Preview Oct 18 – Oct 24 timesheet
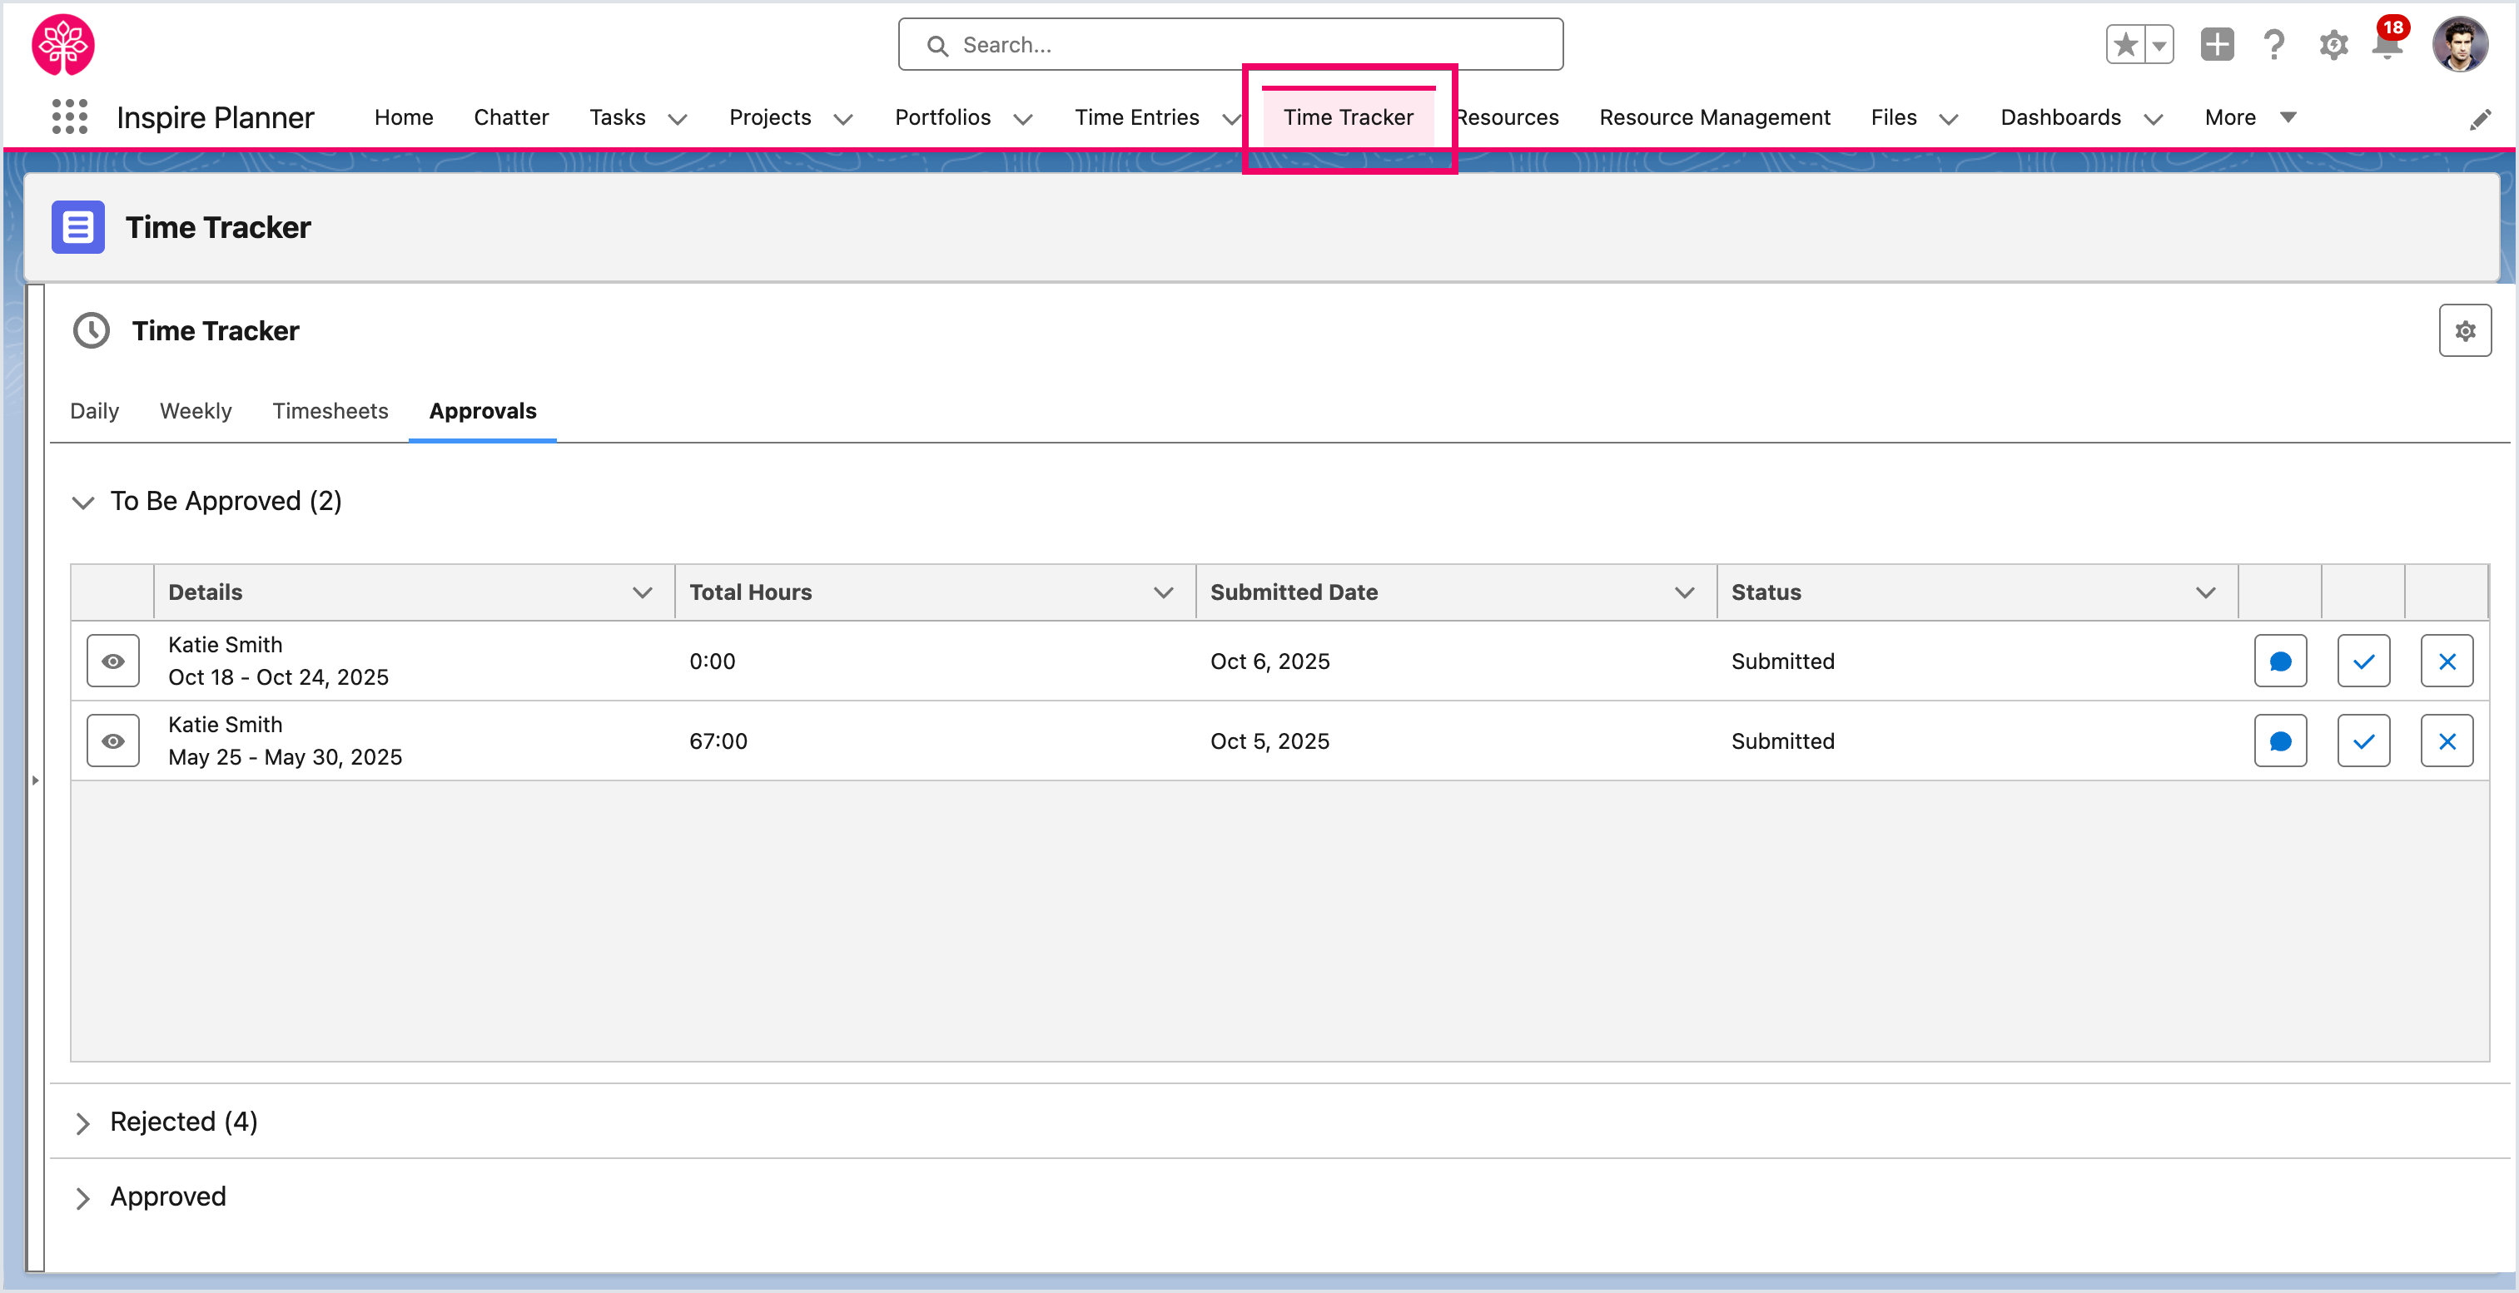 pos(113,661)
